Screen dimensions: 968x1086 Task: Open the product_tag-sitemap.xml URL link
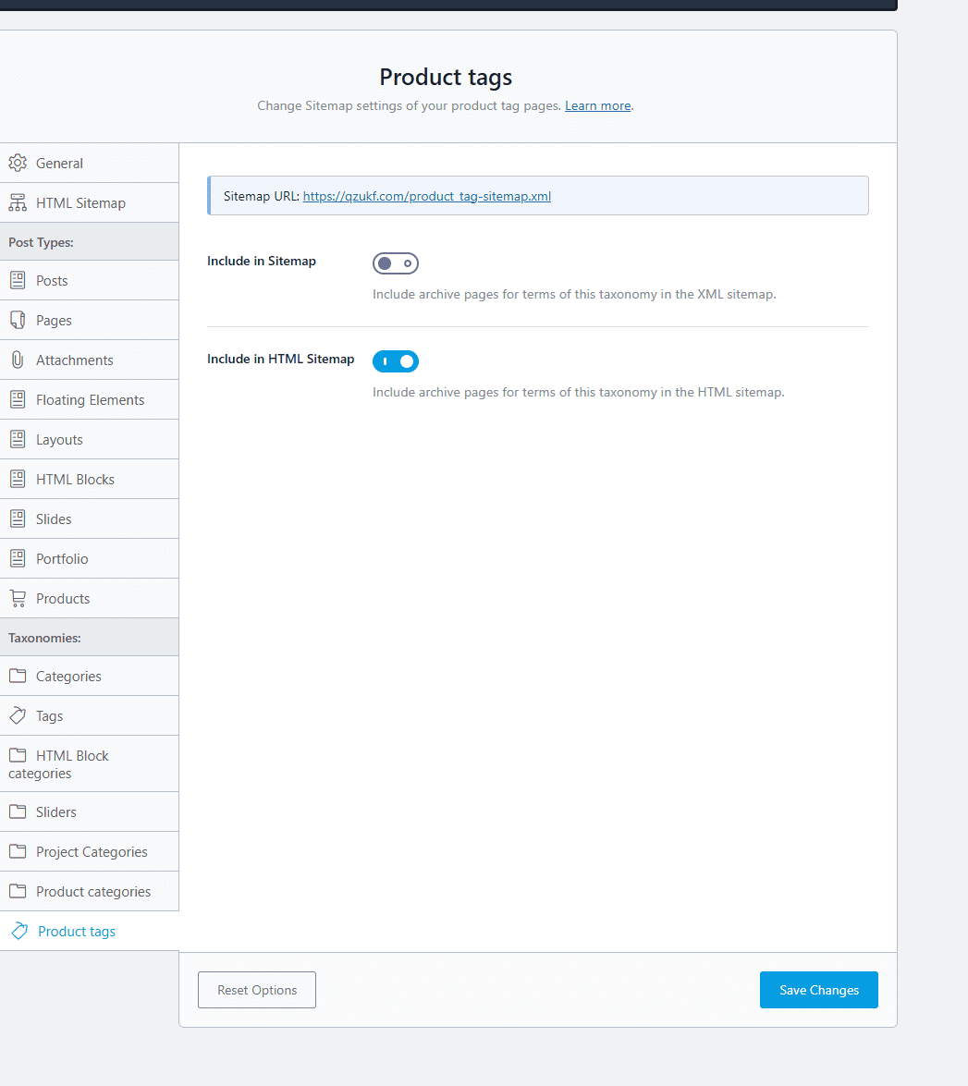[x=427, y=196]
